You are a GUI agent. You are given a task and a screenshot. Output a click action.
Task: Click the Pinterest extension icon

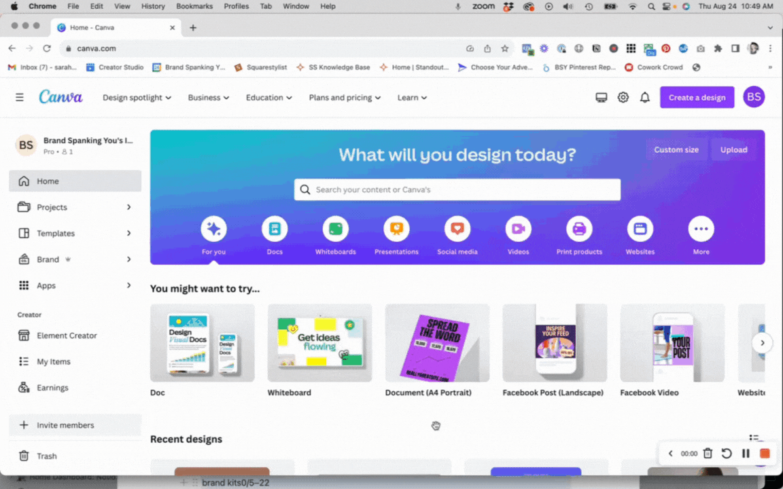[x=665, y=48]
